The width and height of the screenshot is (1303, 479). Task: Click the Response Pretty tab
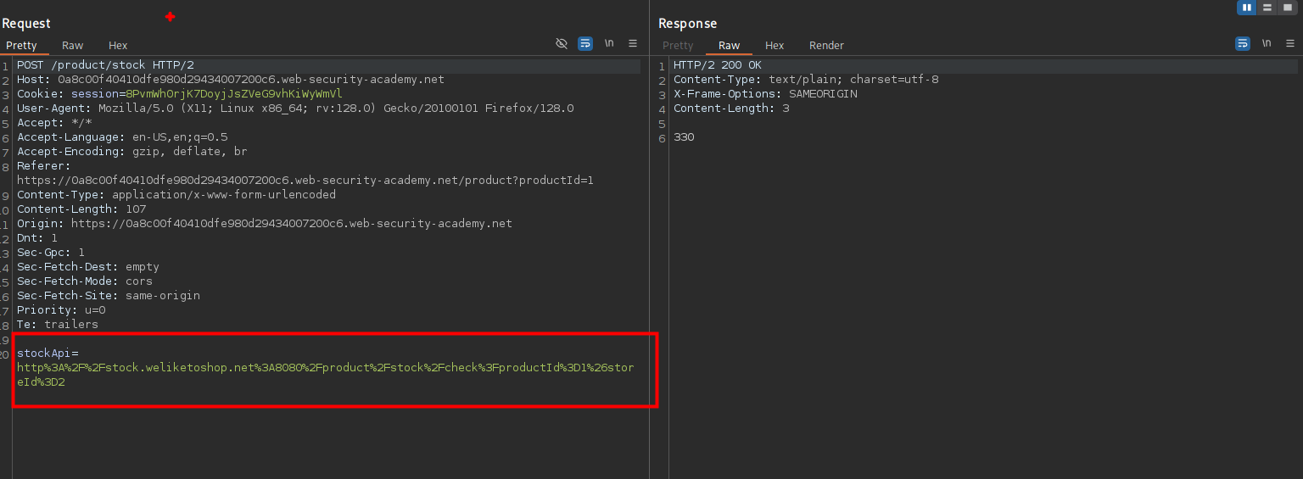point(678,46)
